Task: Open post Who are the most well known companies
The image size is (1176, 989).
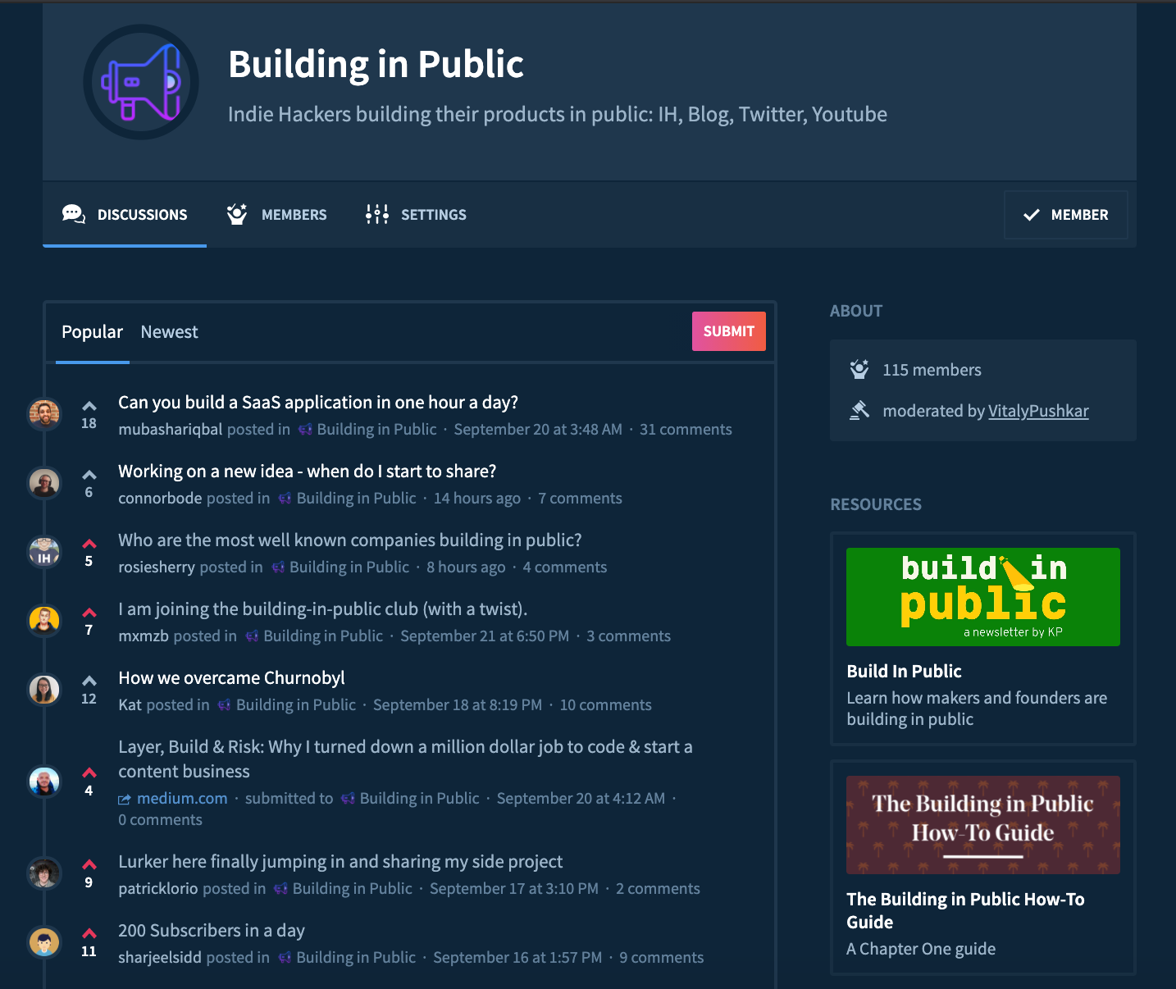Action: pos(350,540)
